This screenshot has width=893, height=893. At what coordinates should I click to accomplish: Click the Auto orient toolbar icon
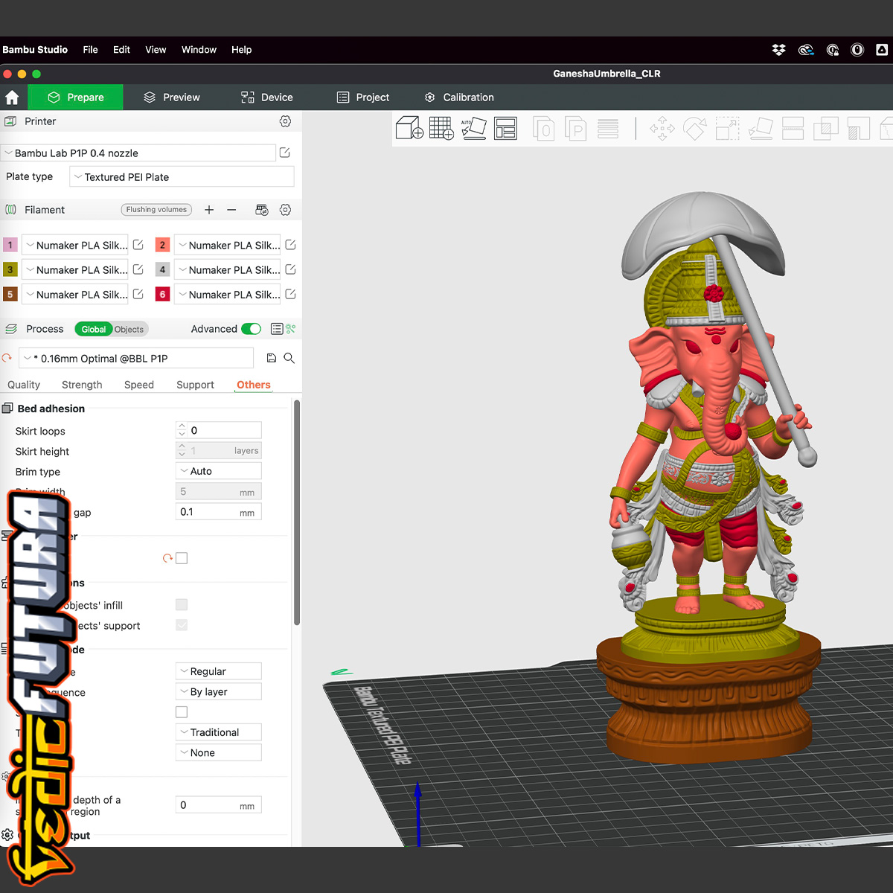coord(473,128)
